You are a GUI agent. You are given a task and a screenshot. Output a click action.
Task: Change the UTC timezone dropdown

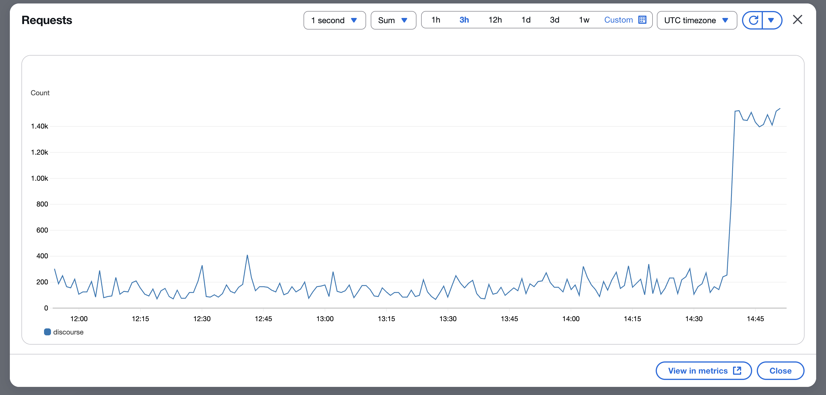(x=697, y=20)
